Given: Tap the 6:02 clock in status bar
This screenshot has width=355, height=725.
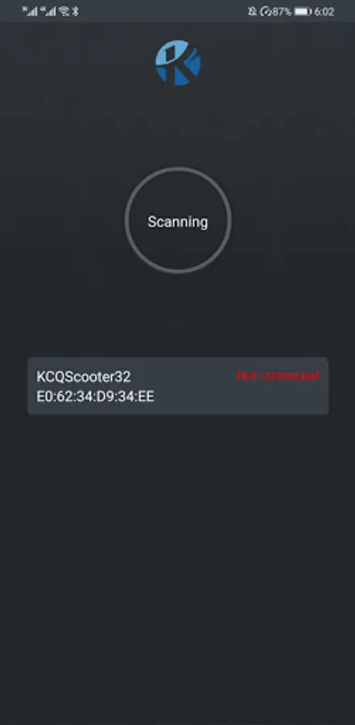Looking at the screenshot, I should 324,11.
